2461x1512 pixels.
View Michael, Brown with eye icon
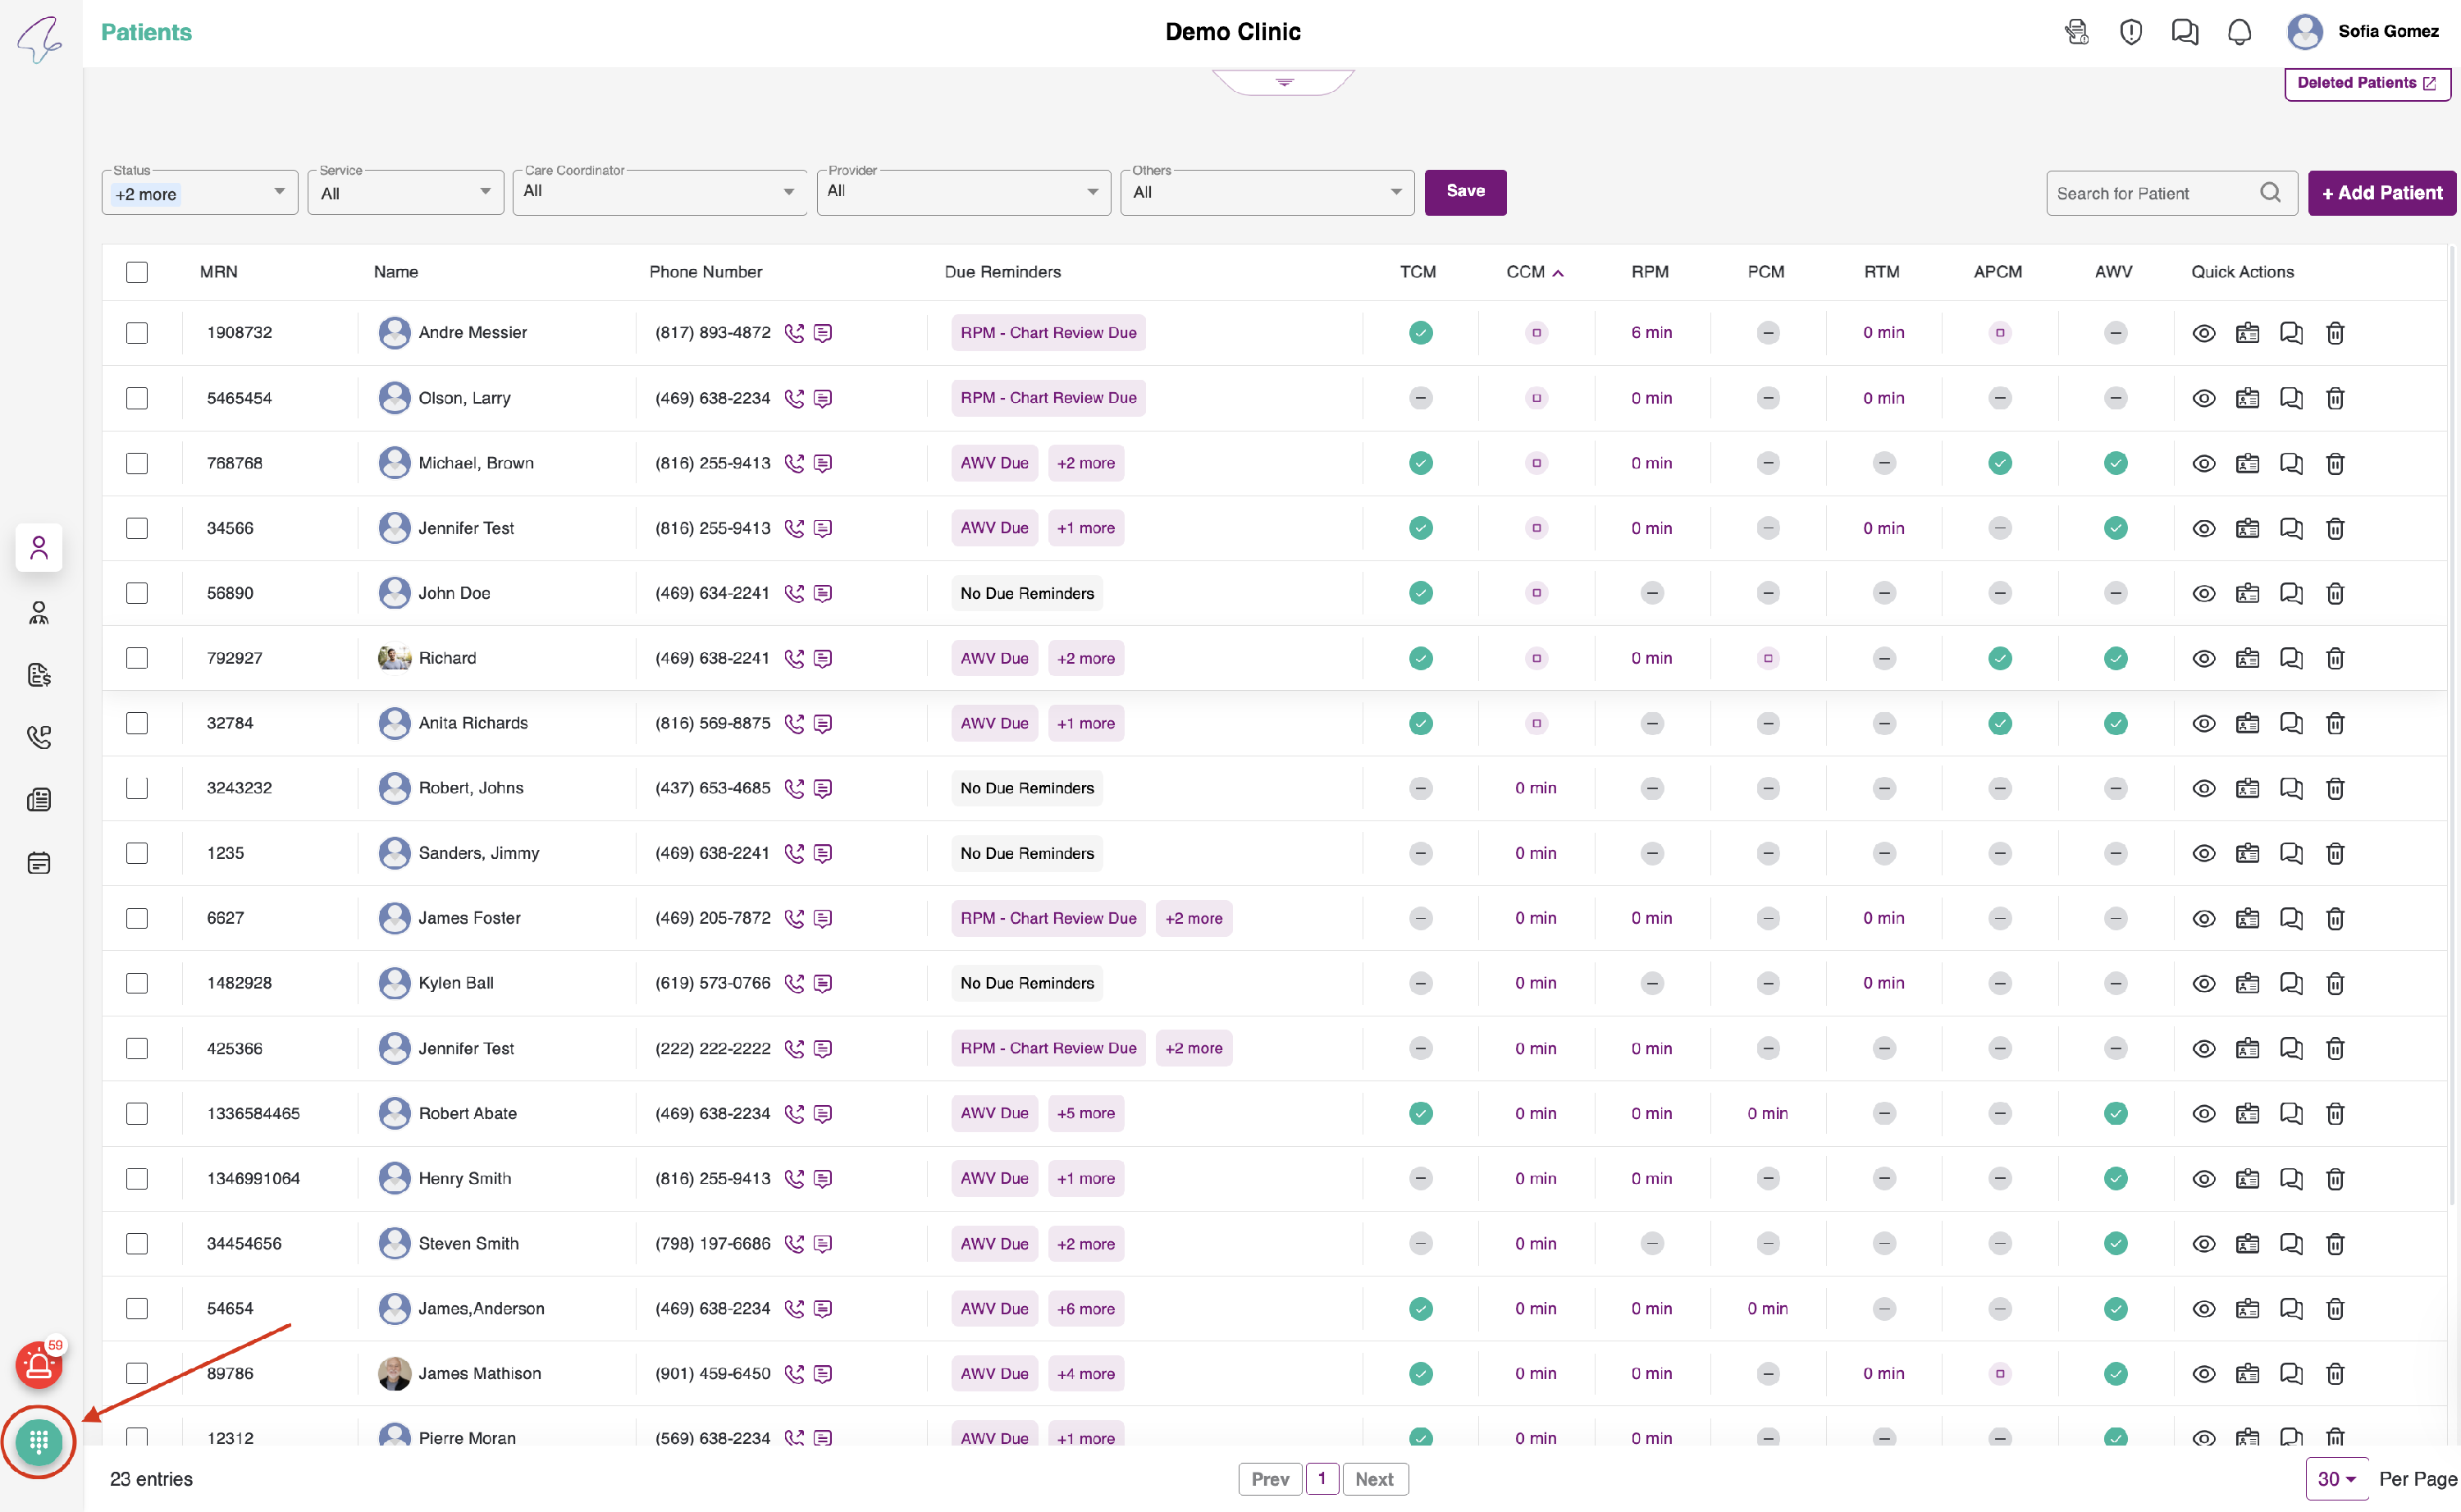click(2203, 464)
